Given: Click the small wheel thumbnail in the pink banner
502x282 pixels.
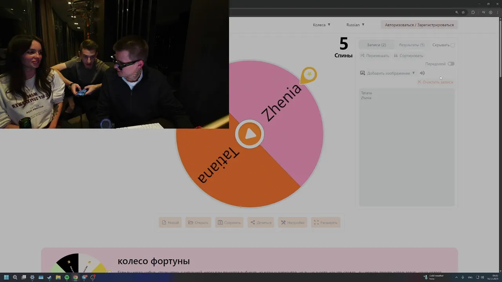Looking at the screenshot, I should 78,263.
